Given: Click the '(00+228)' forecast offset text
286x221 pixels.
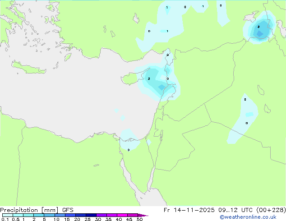Looking at the screenshot, I should click(271, 210).
